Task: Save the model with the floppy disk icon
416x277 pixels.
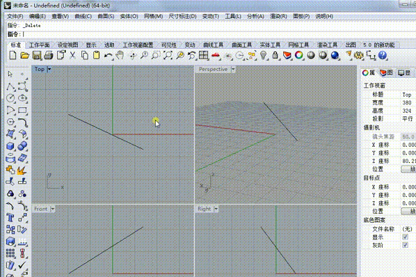Action: (37, 55)
